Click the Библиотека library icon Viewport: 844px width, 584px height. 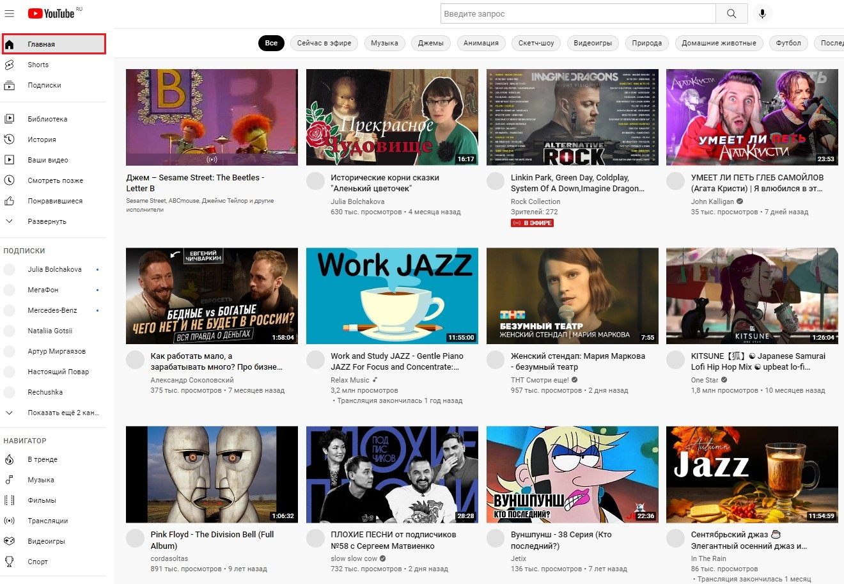(10, 119)
